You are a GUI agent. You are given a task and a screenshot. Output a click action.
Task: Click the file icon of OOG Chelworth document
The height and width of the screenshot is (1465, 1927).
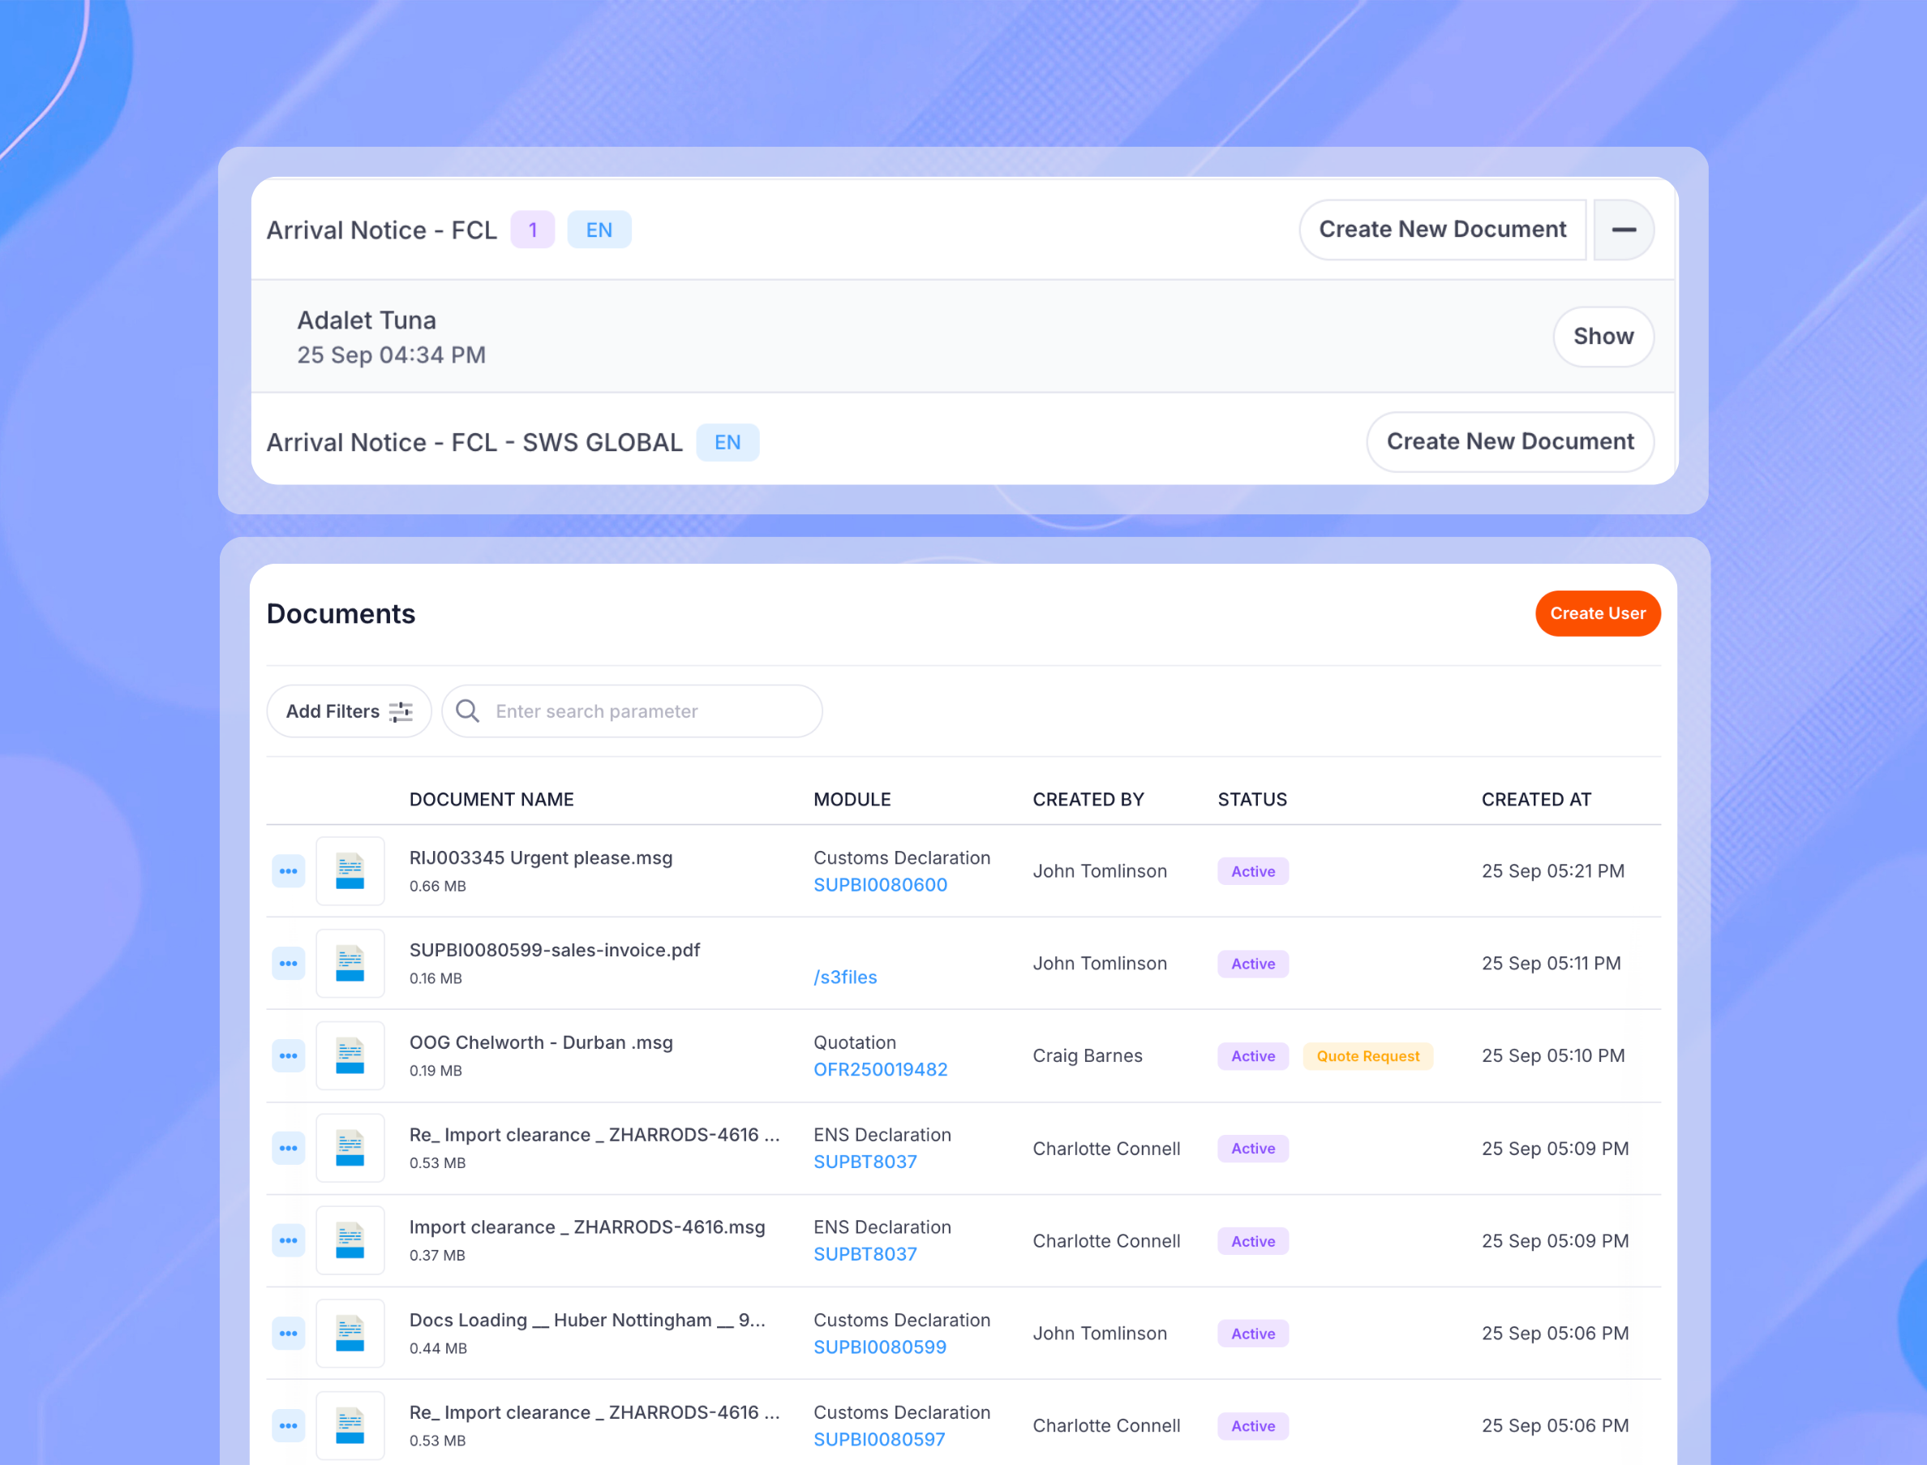click(350, 1055)
